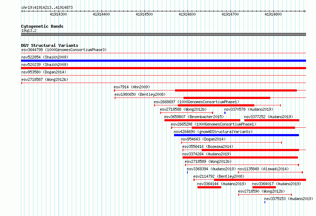This screenshot has width=316, height=216.
Task: Select the esv7914 thick red bar
Action: 236,90
